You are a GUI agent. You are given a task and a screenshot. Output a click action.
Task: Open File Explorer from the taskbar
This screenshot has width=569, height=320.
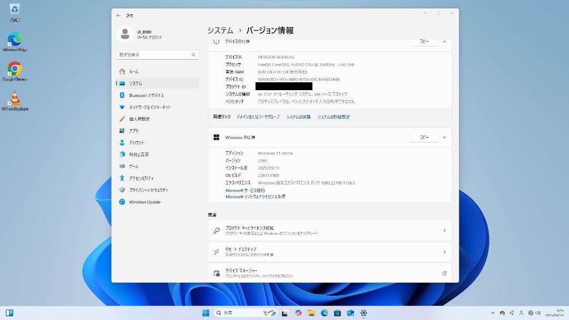(312, 313)
